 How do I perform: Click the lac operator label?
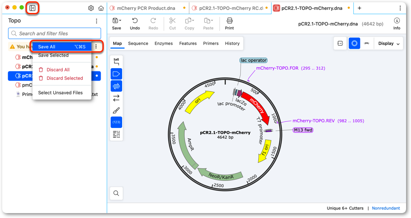(254, 60)
